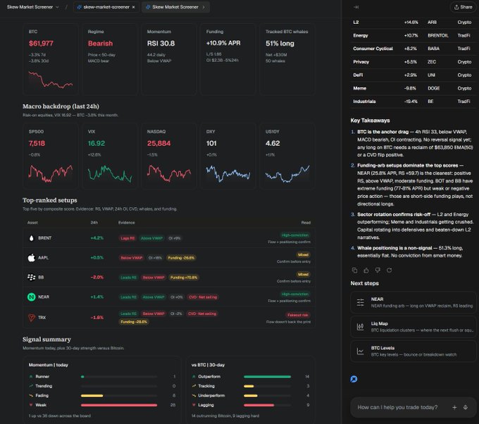Copy the Key Takeaways response

click(354, 270)
